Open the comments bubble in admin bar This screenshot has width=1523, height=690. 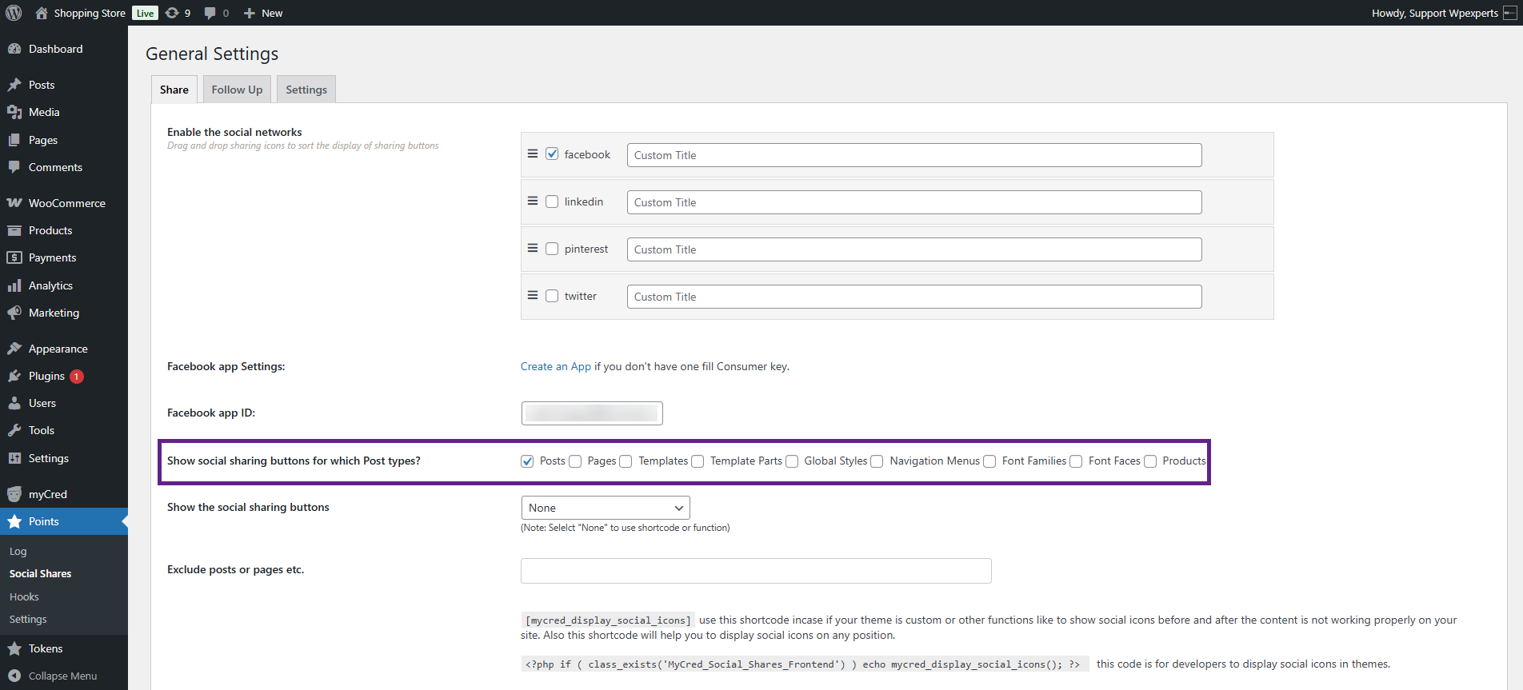[216, 13]
